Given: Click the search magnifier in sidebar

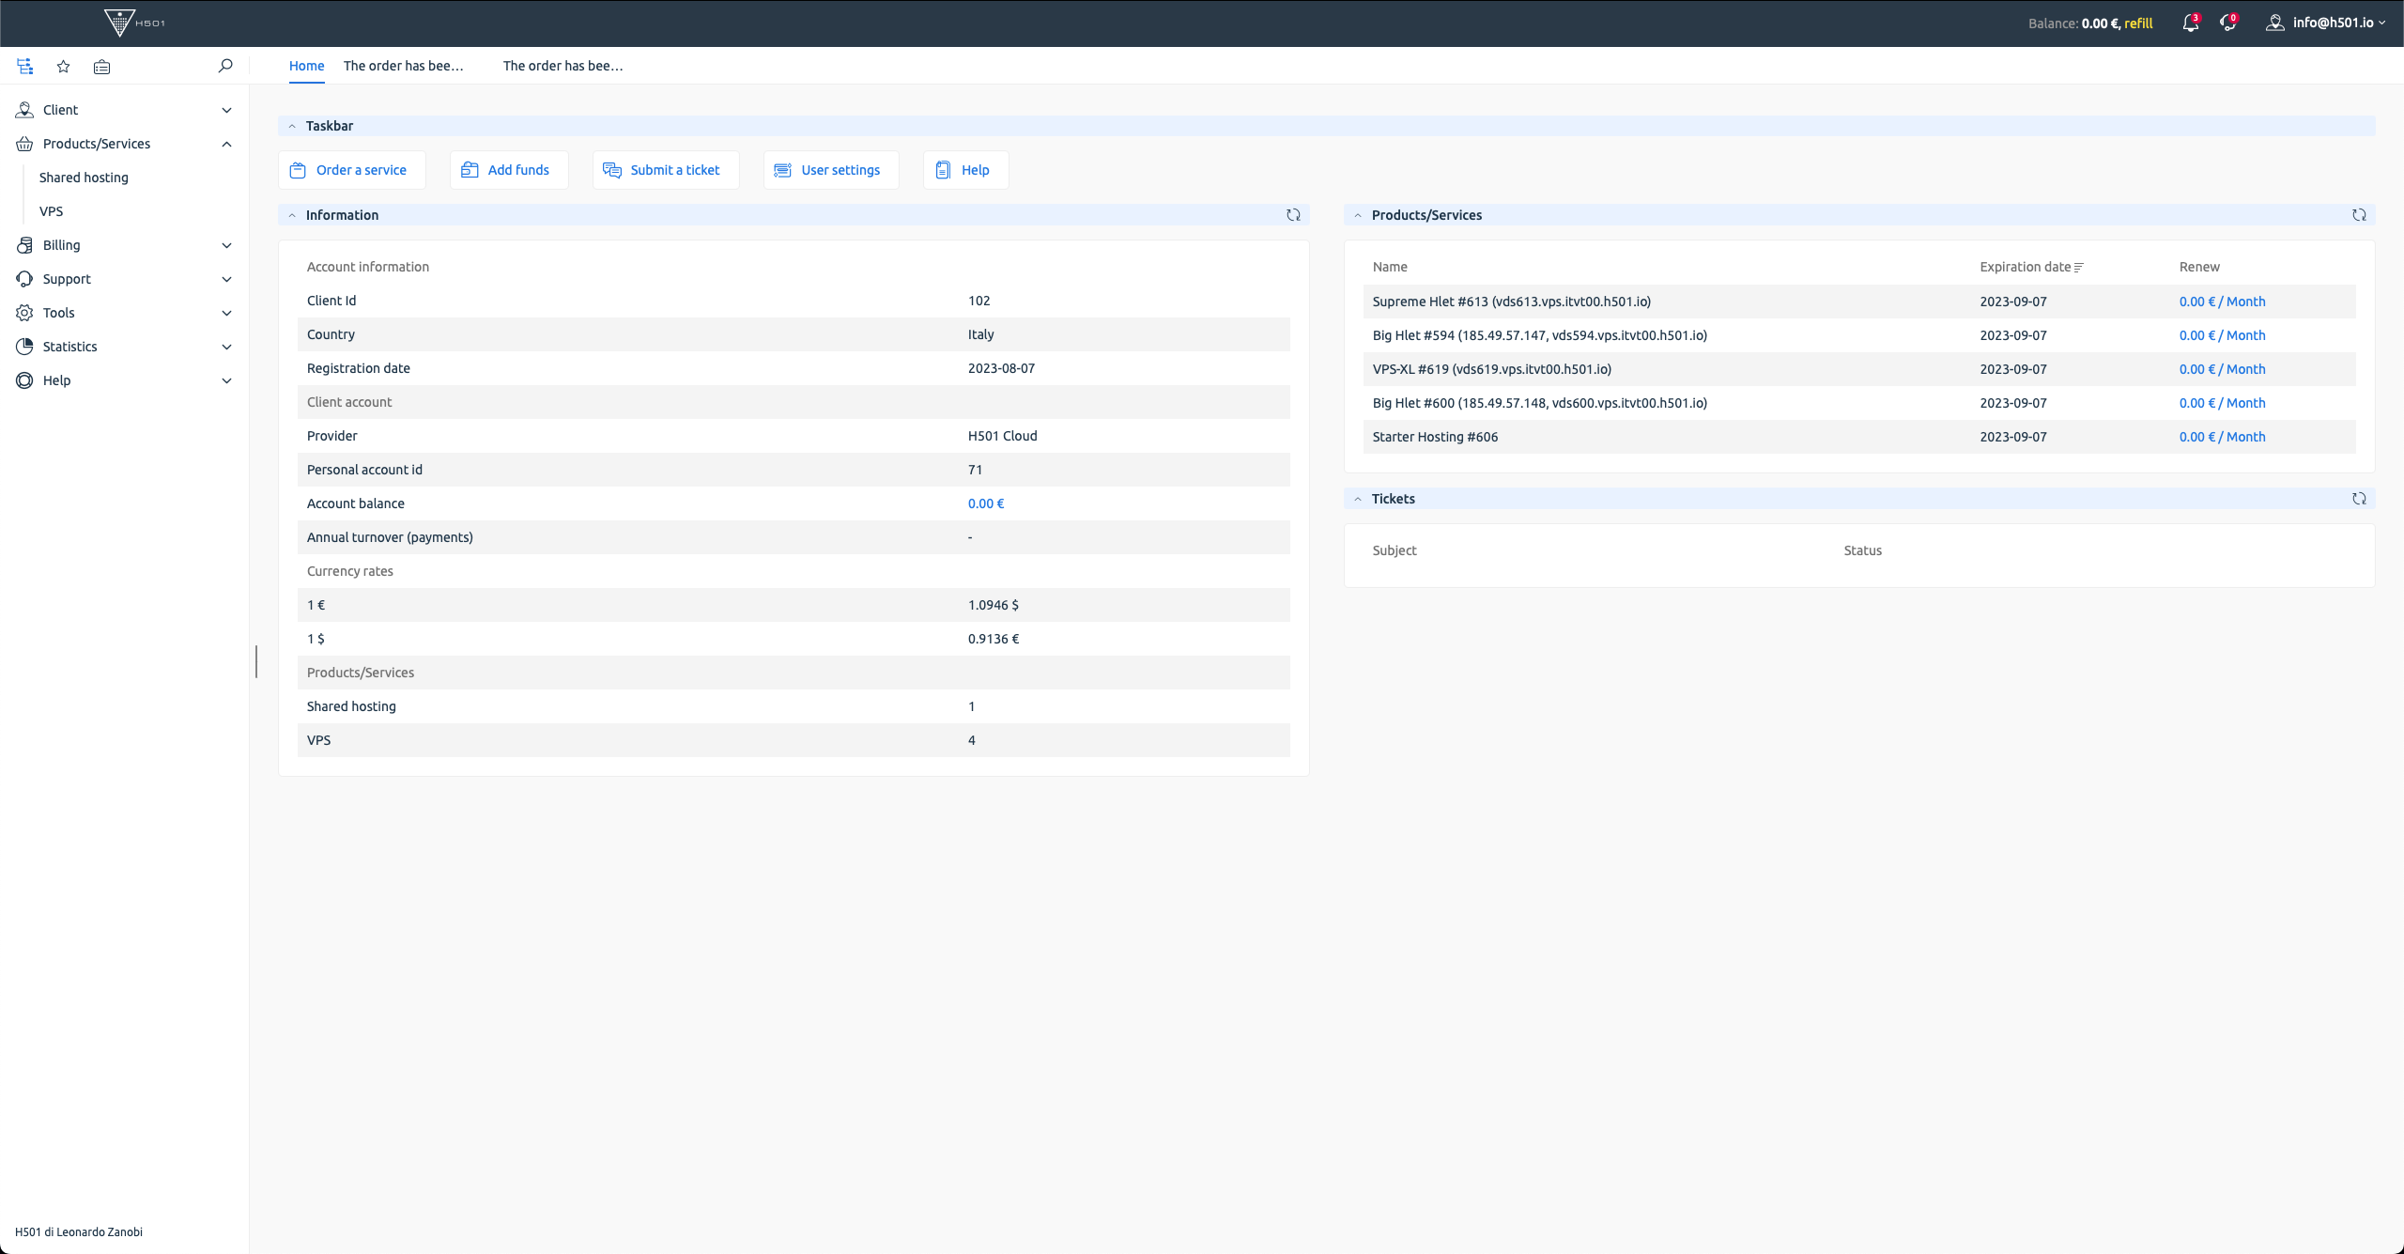Looking at the screenshot, I should pos(224,66).
